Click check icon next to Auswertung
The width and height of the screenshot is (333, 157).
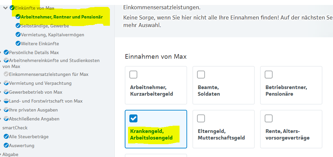(x=6, y=145)
